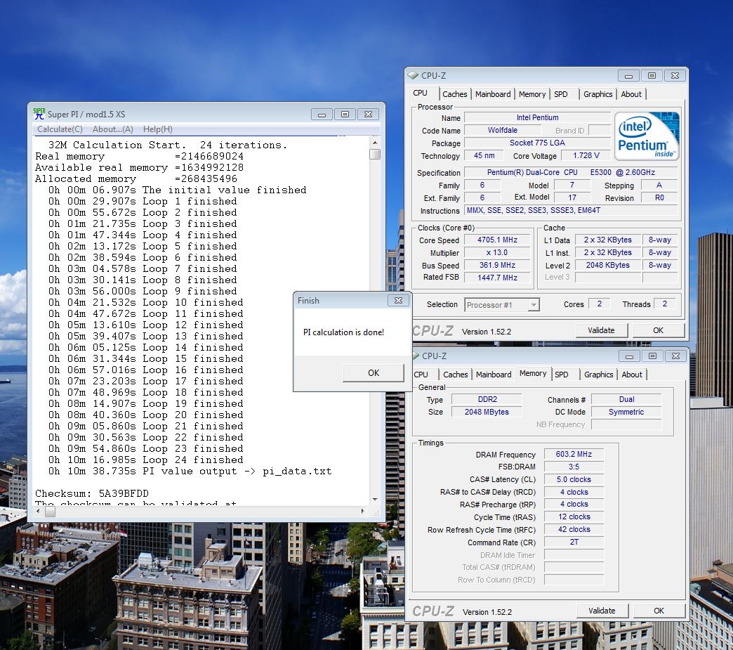Viewport: 733px width, 650px height.
Task: Click the FSB:DRAM value 3:5
Action: [x=574, y=467]
